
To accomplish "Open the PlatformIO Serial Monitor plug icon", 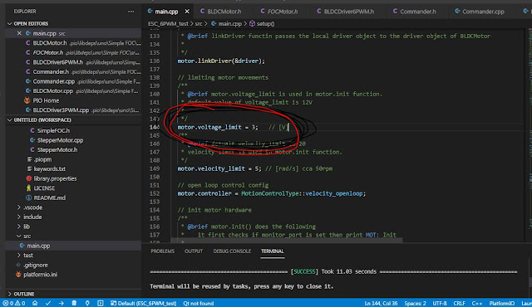I will [x=87, y=304].
